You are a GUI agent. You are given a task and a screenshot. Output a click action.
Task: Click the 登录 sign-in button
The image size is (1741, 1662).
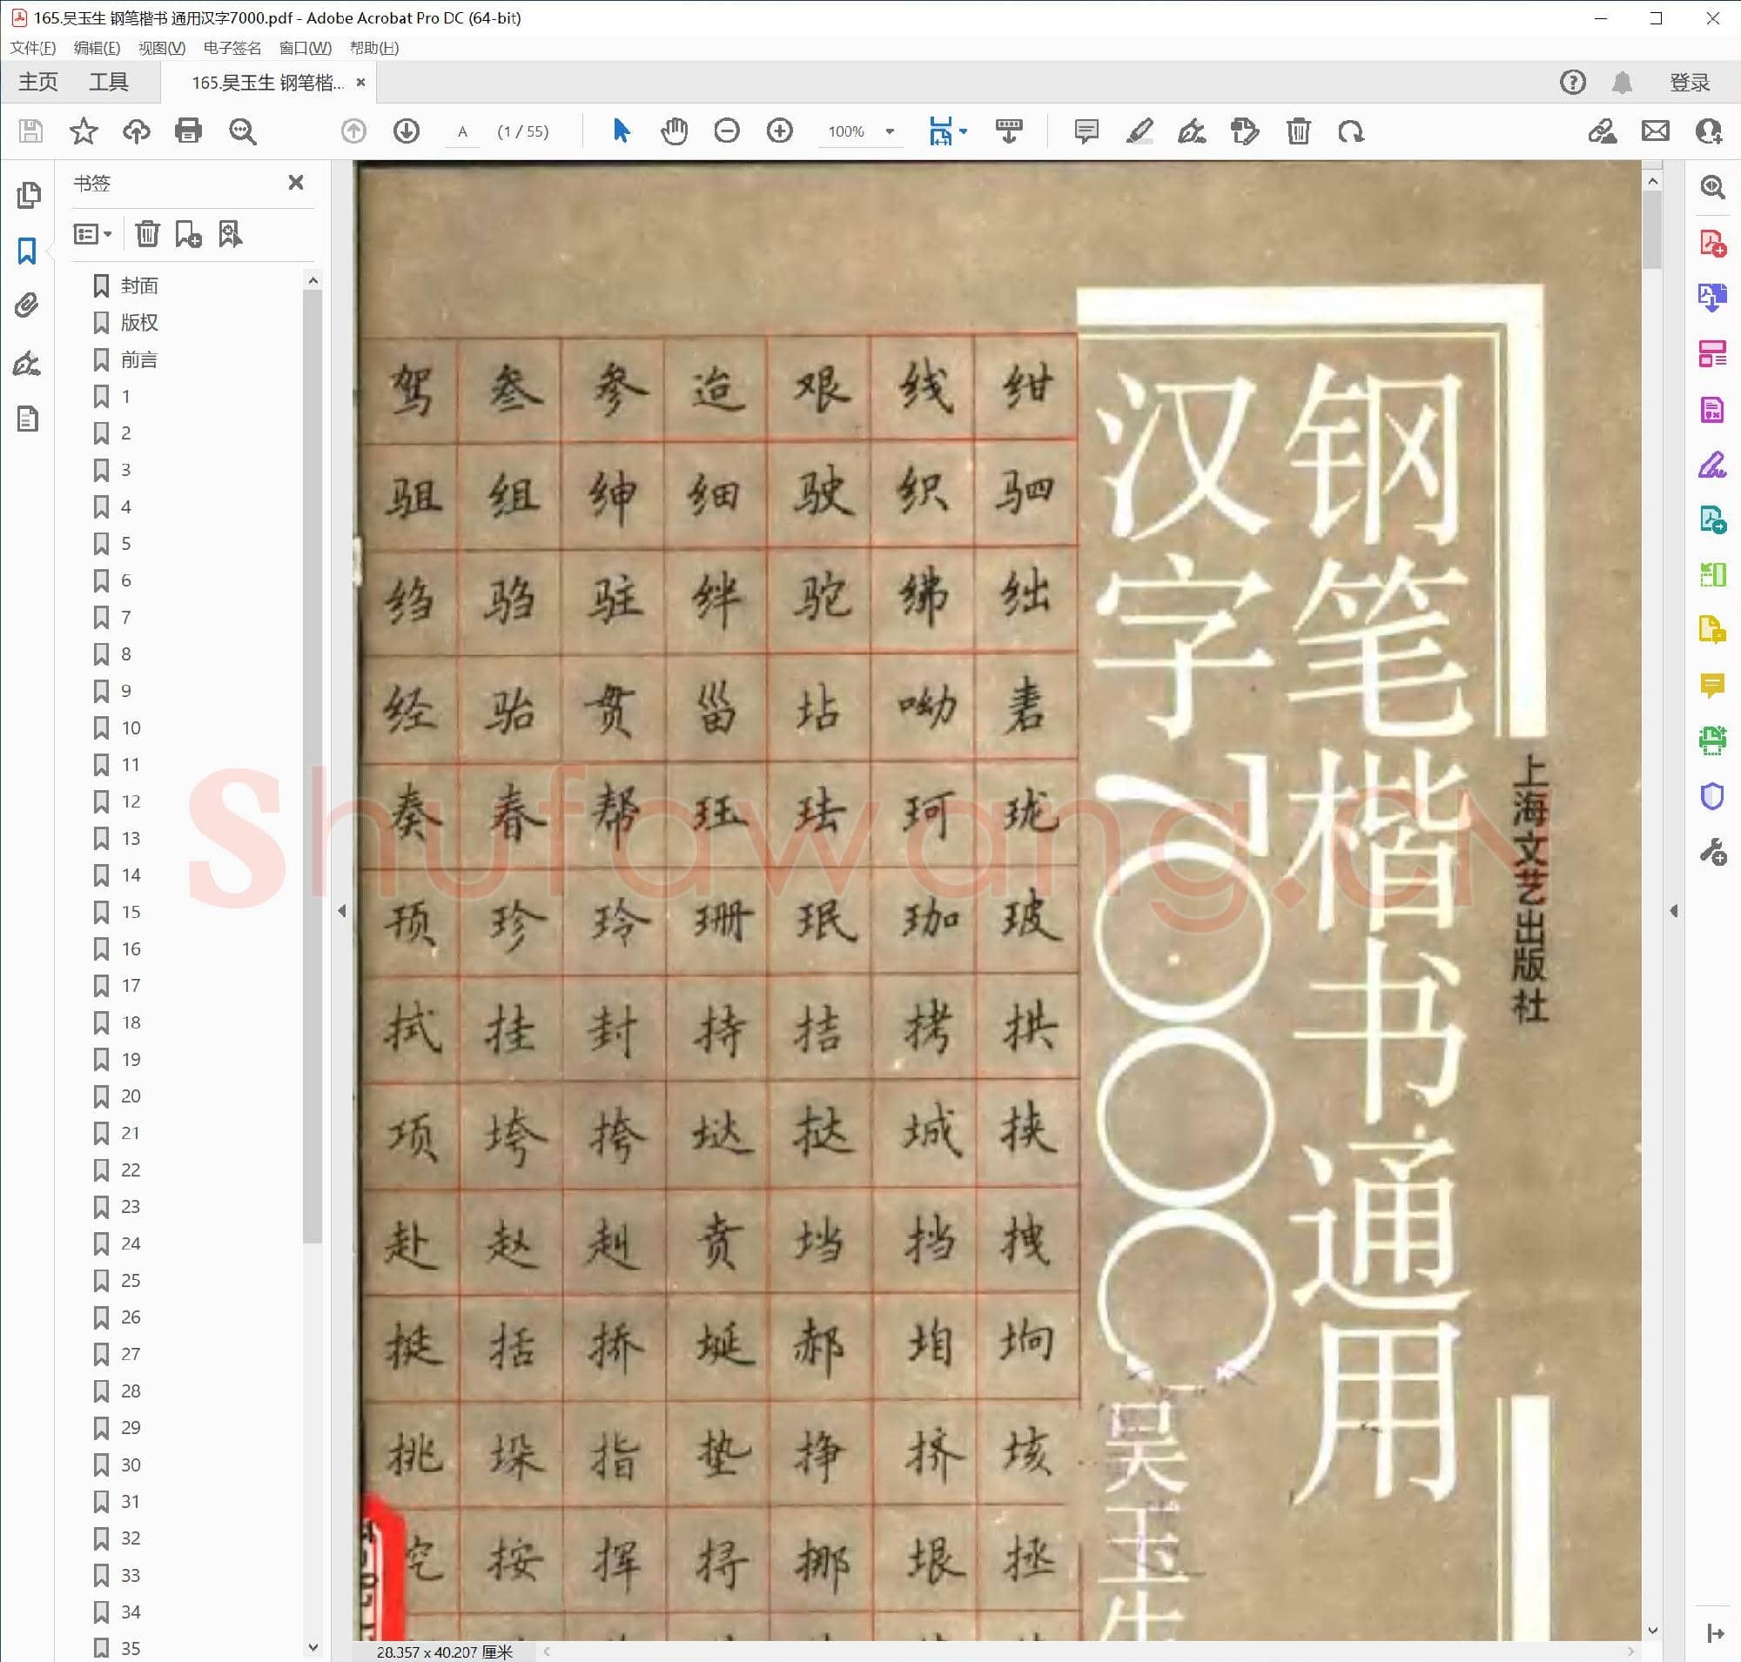click(1689, 82)
